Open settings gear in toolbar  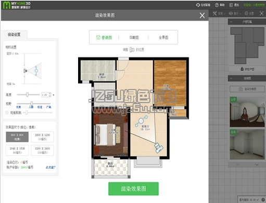point(246,13)
